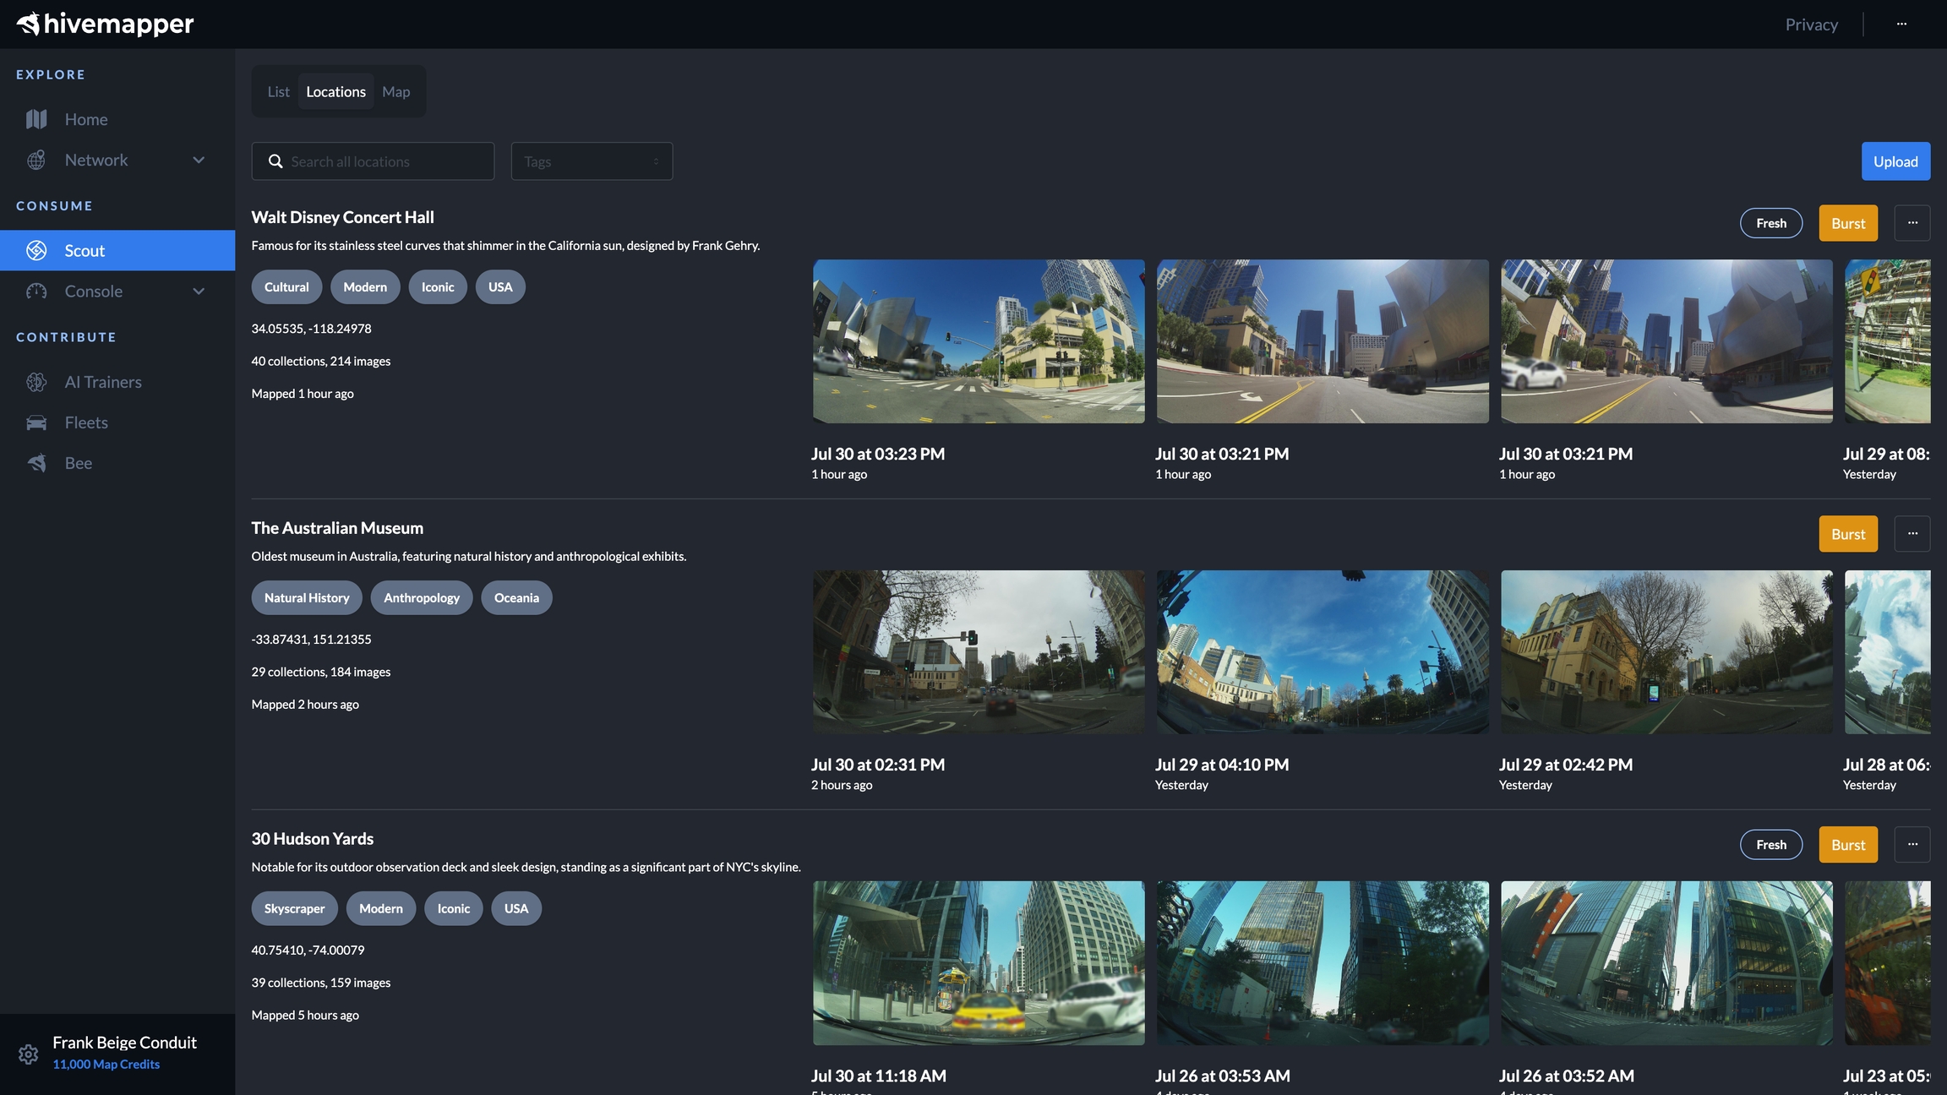The width and height of the screenshot is (1947, 1095).
Task: Click the Scout icon in sidebar
Action: point(36,250)
